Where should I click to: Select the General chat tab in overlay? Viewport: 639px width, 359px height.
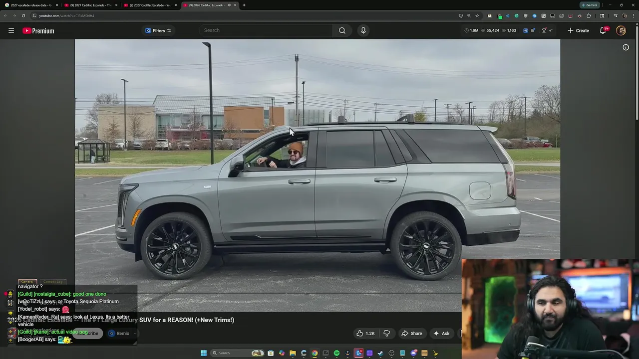click(27, 282)
